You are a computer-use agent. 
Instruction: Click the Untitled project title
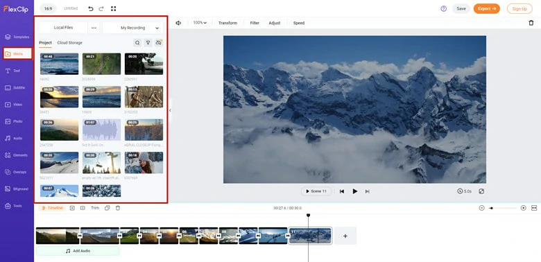(71, 8)
